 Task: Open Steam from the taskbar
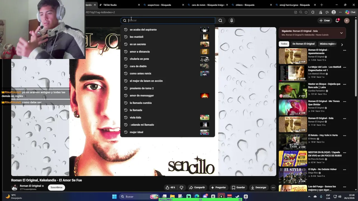pos(237,197)
